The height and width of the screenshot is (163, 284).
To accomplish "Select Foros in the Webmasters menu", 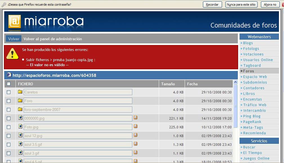I will coord(249,71).
